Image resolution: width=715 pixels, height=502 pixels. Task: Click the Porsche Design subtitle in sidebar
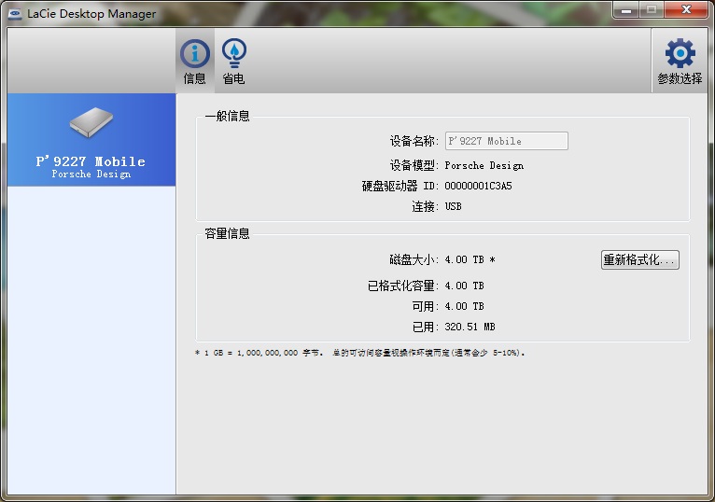tap(91, 174)
